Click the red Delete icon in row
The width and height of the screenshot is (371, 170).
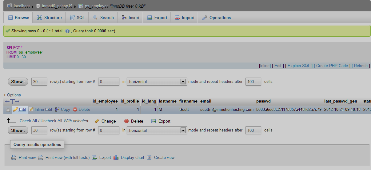(75, 110)
